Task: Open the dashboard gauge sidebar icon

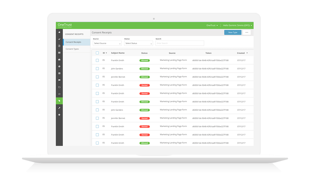Action: [59, 60]
